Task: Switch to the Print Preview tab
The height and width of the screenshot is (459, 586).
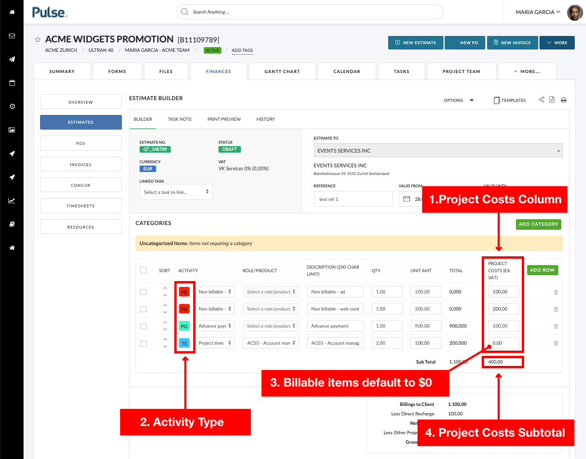Action: click(224, 119)
